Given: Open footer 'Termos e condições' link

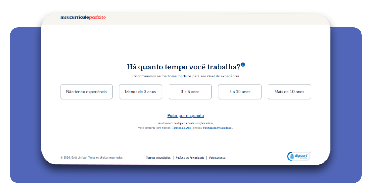Looking at the screenshot, I should [158, 157].
